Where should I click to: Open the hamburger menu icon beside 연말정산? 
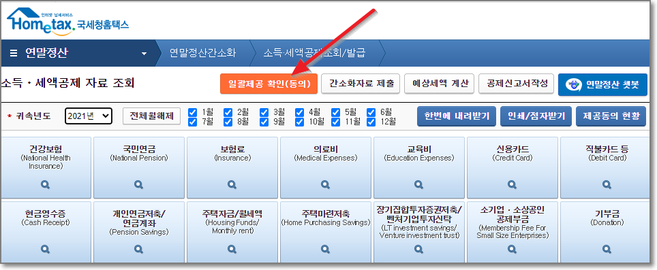pyautogui.click(x=14, y=53)
